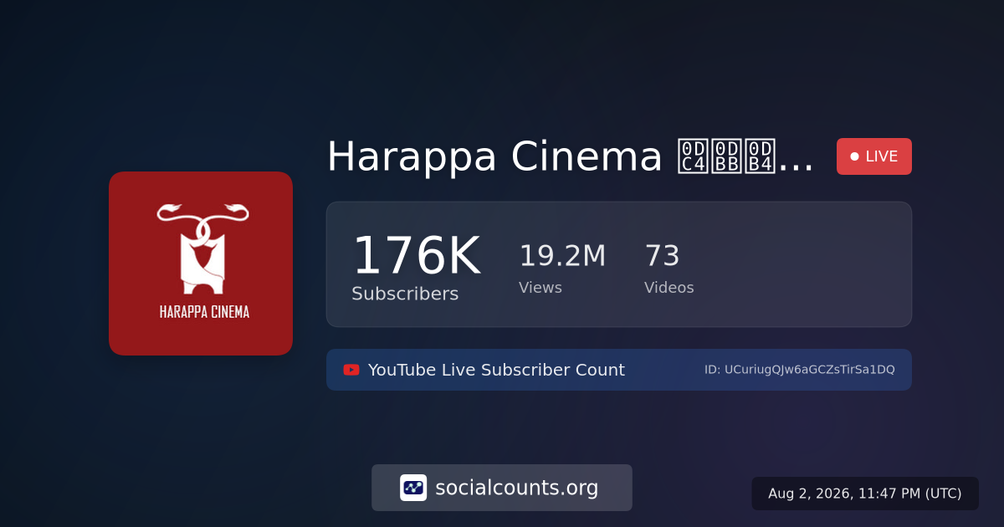
Task: Click the Harappa Cinema channel logo
Action: click(201, 263)
